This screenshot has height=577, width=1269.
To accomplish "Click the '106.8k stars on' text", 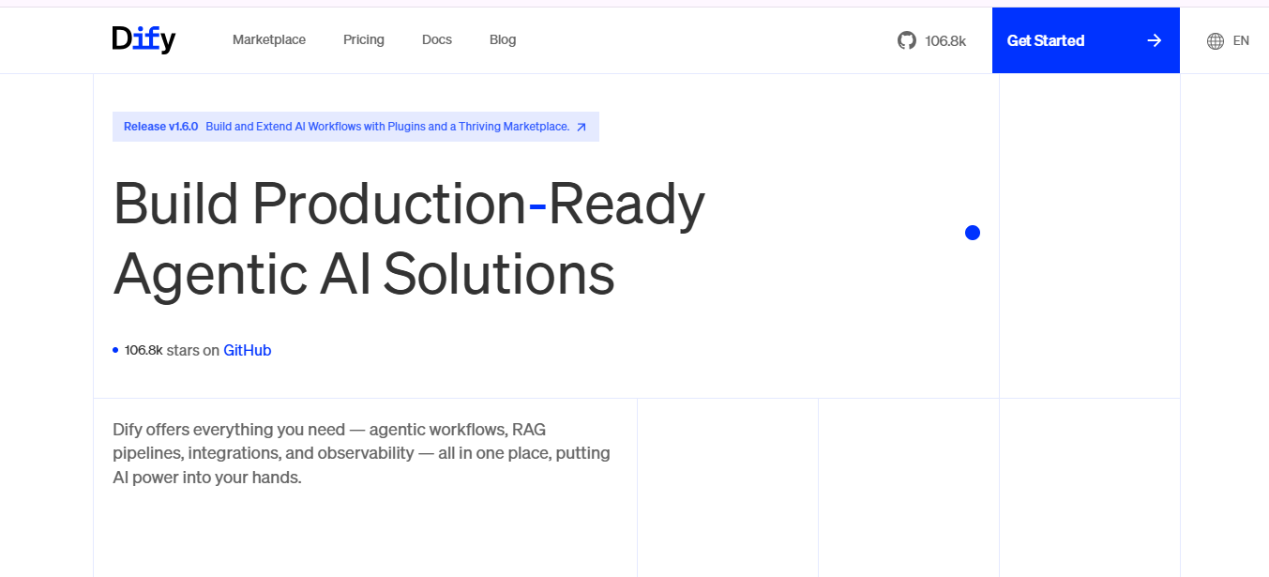I will pyautogui.click(x=172, y=350).
